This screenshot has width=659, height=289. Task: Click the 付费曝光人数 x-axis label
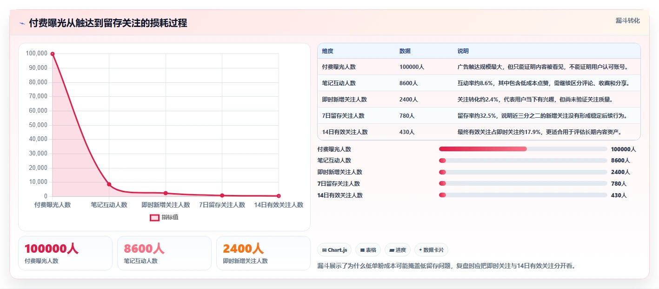tap(53, 205)
